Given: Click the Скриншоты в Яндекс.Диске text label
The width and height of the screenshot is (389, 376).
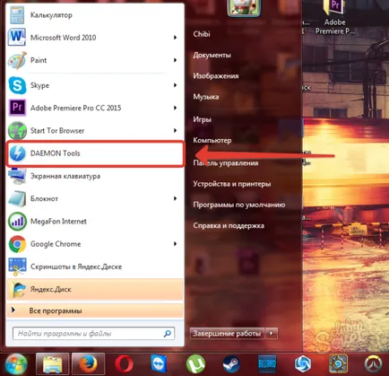Looking at the screenshot, I should pyautogui.click(x=76, y=267).
